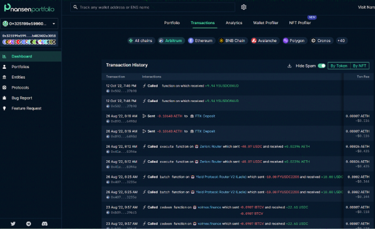This screenshot has height=229, width=375.
Task: Switch to the Wallet Profiler tab
Action: [266, 23]
